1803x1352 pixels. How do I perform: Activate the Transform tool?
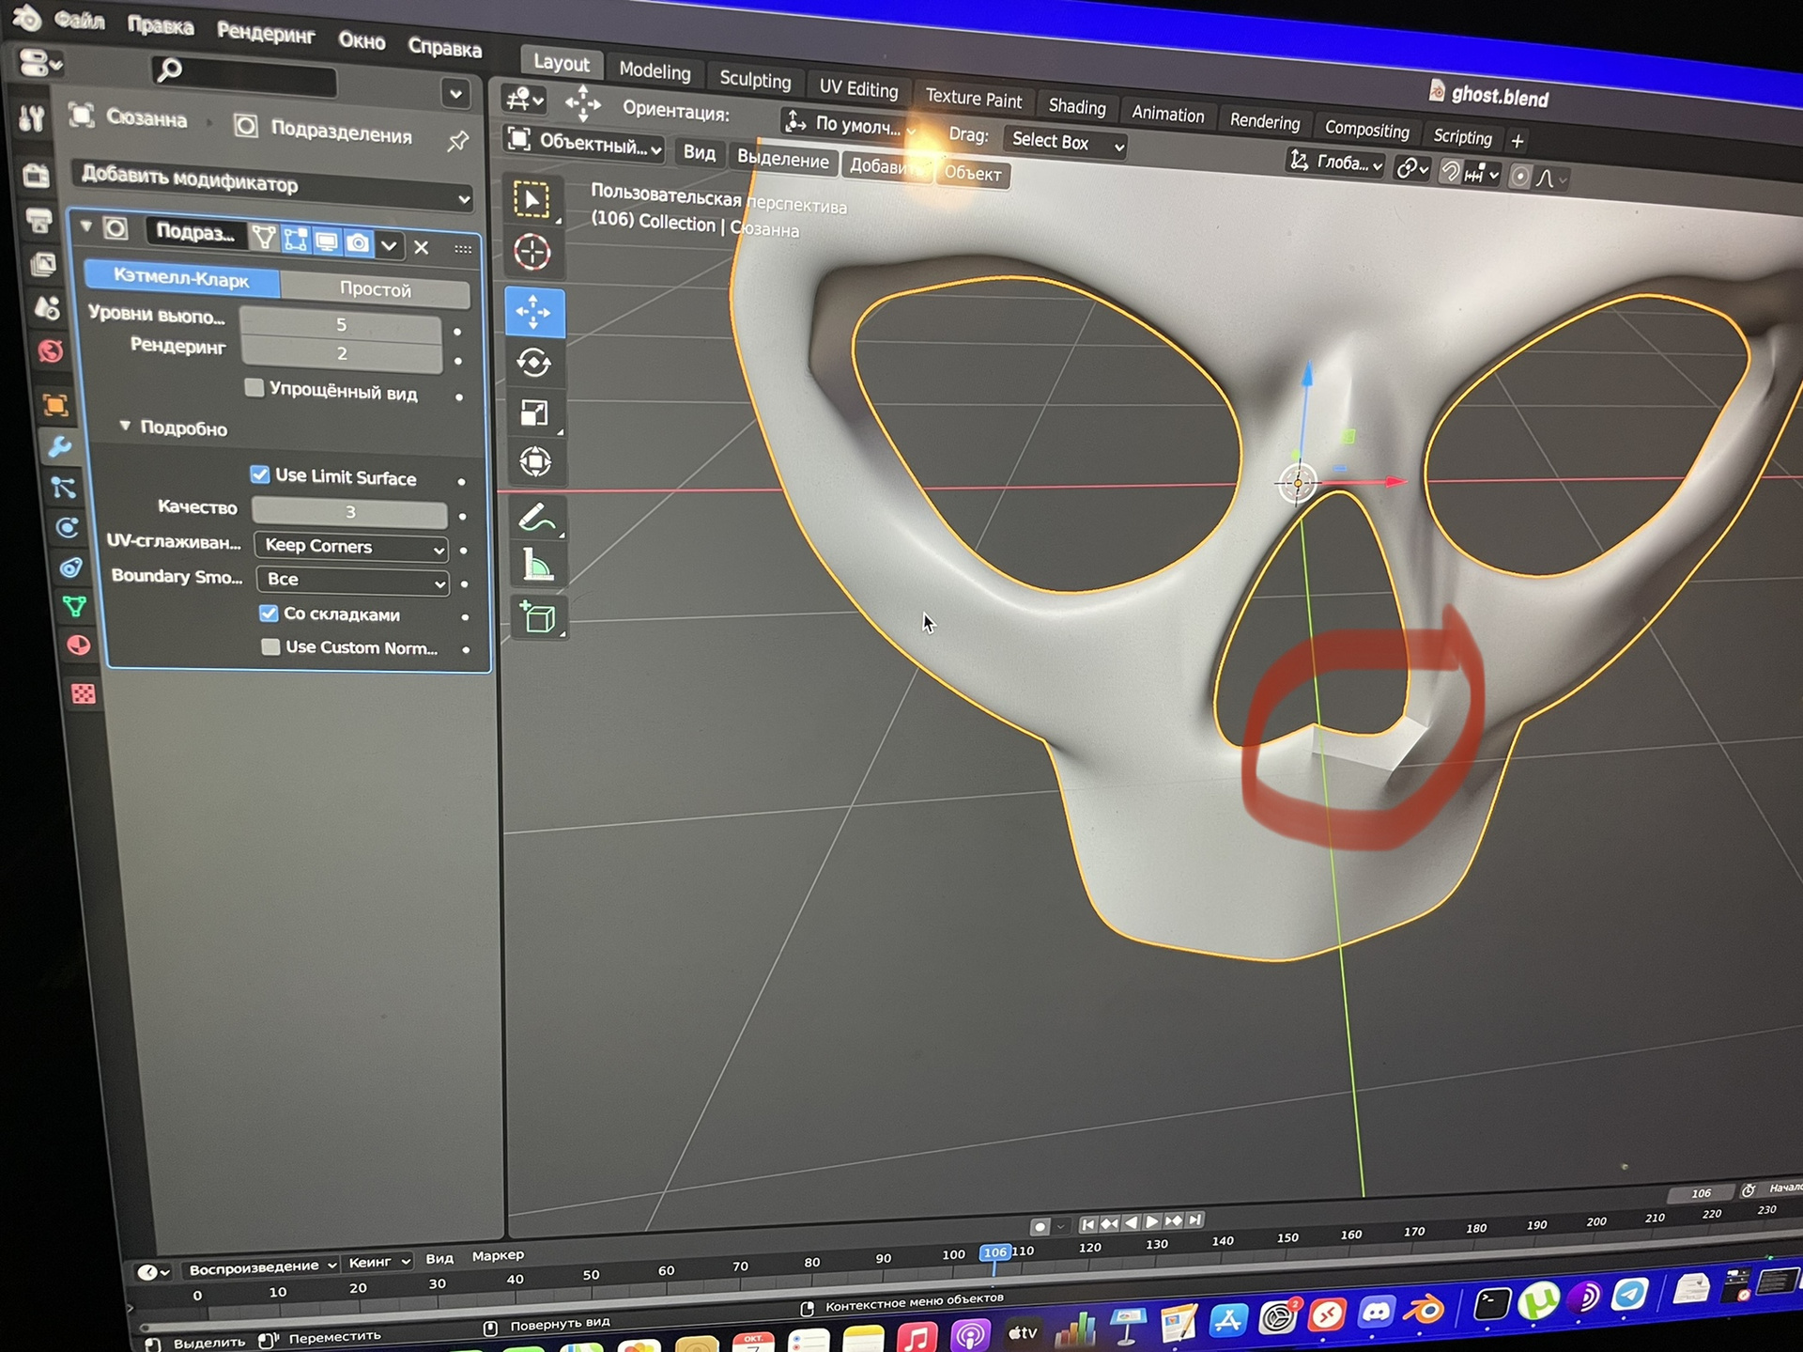(x=535, y=462)
